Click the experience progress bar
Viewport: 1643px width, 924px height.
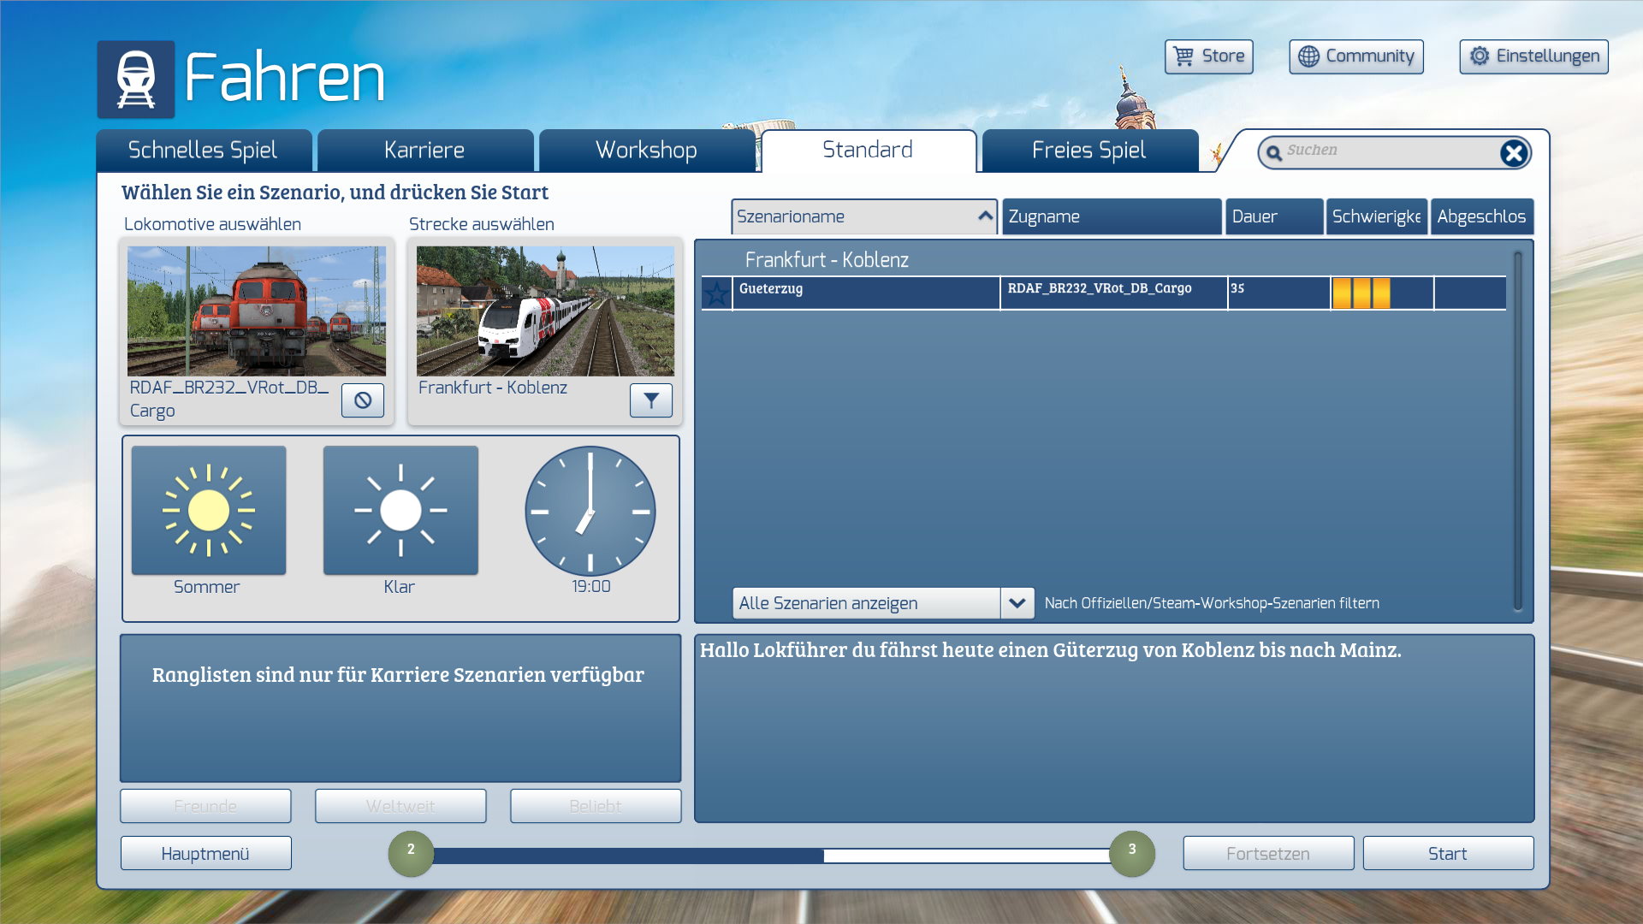point(770,856)
